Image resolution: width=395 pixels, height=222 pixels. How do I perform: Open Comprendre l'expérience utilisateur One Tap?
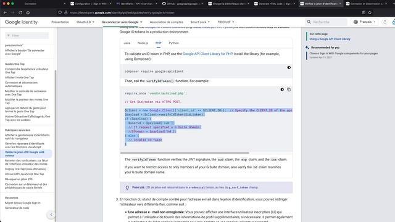pos(27,71)
